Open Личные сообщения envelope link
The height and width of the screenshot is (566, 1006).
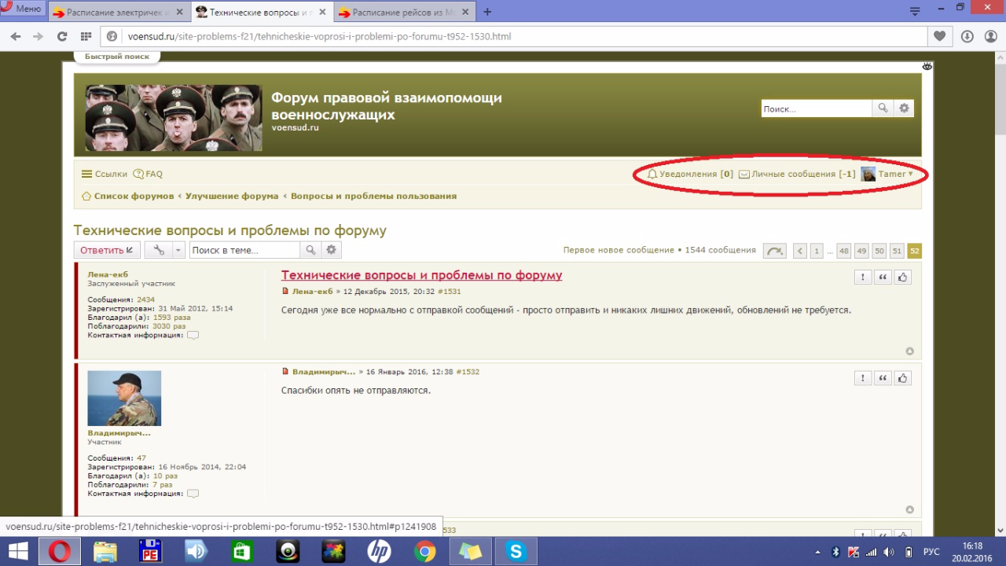pos(797,174)
